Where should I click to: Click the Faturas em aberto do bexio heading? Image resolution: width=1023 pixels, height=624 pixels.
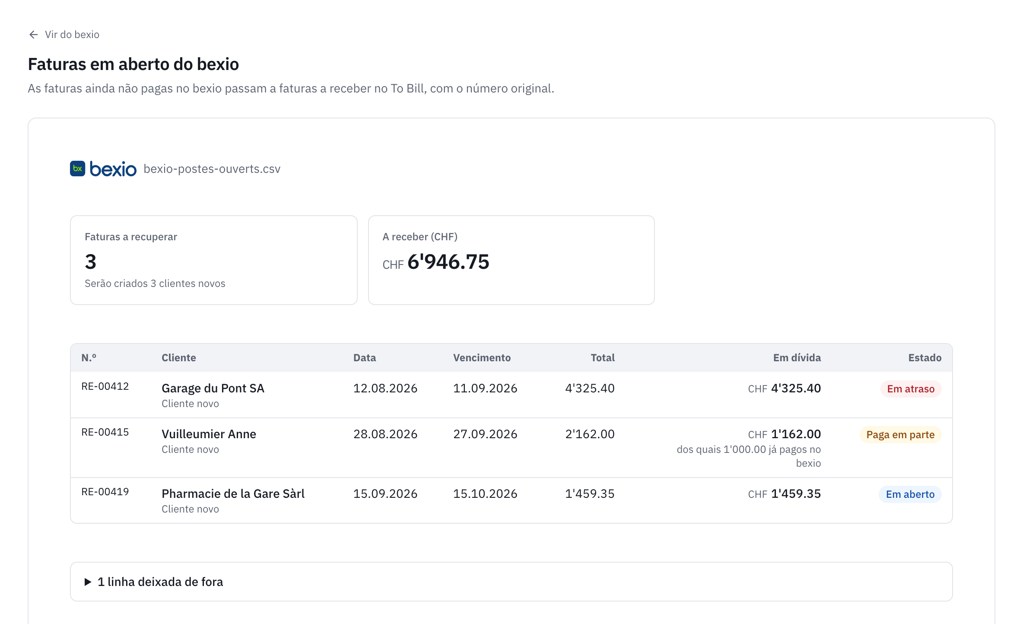[133, 64]
